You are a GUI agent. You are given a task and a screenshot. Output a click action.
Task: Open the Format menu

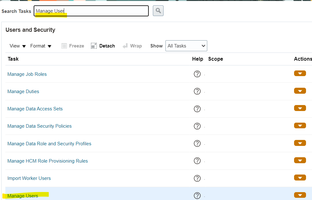click(41, 46)
